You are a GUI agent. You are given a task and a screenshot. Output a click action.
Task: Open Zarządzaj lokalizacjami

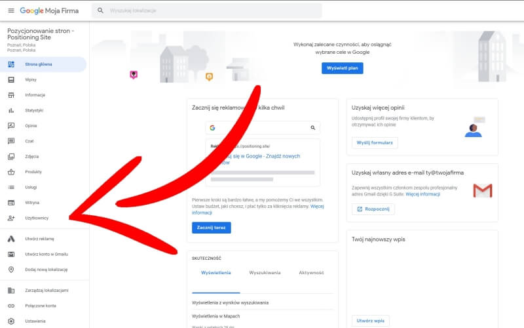click(43, 291)
